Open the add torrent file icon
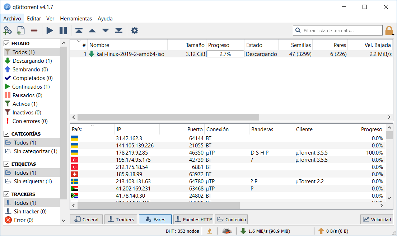The image size is (397, 236). pos(20,30)
